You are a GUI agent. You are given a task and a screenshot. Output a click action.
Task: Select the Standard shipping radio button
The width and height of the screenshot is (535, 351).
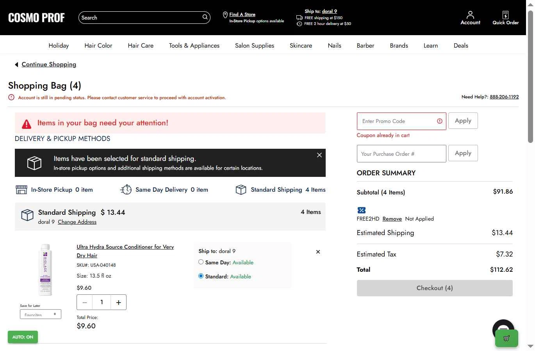pyautogui.click(x=201, y=276)
